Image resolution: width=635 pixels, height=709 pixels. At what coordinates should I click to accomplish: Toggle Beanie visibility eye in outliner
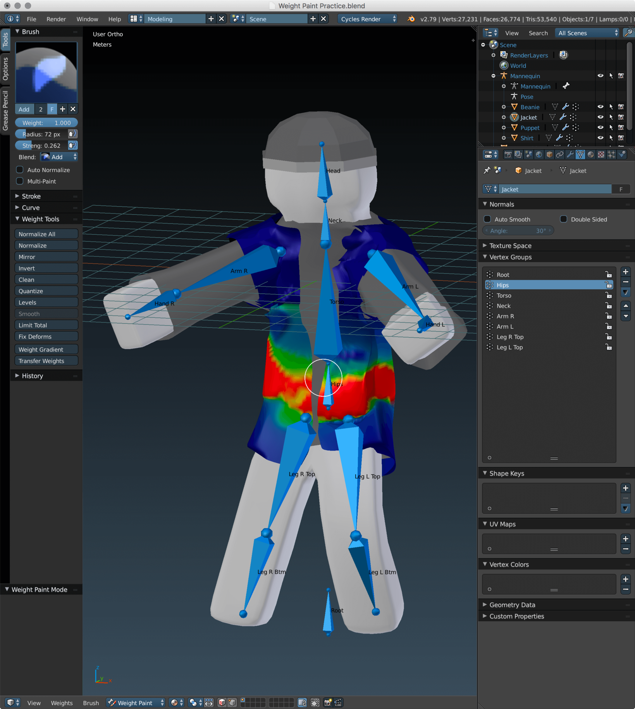pos(600,107)
